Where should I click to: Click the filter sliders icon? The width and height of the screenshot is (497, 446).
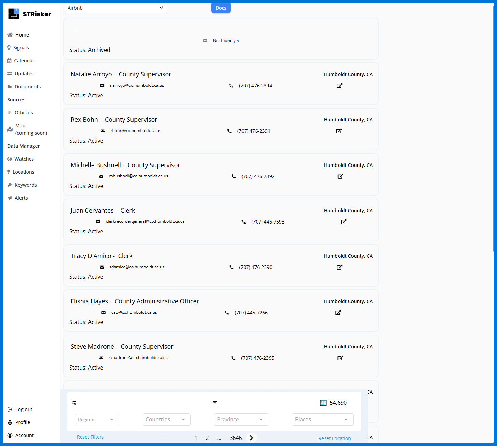[x=74, y=403]
